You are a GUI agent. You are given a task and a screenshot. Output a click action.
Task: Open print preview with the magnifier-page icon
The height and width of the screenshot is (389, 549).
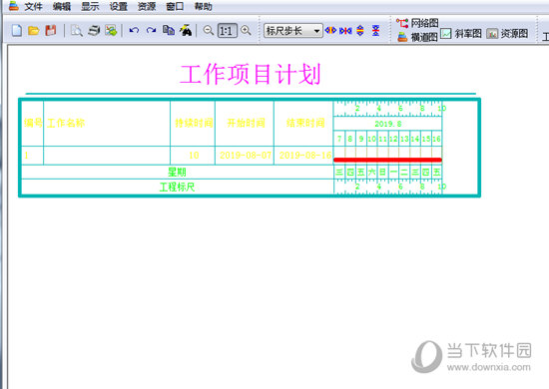pos(77,31)
